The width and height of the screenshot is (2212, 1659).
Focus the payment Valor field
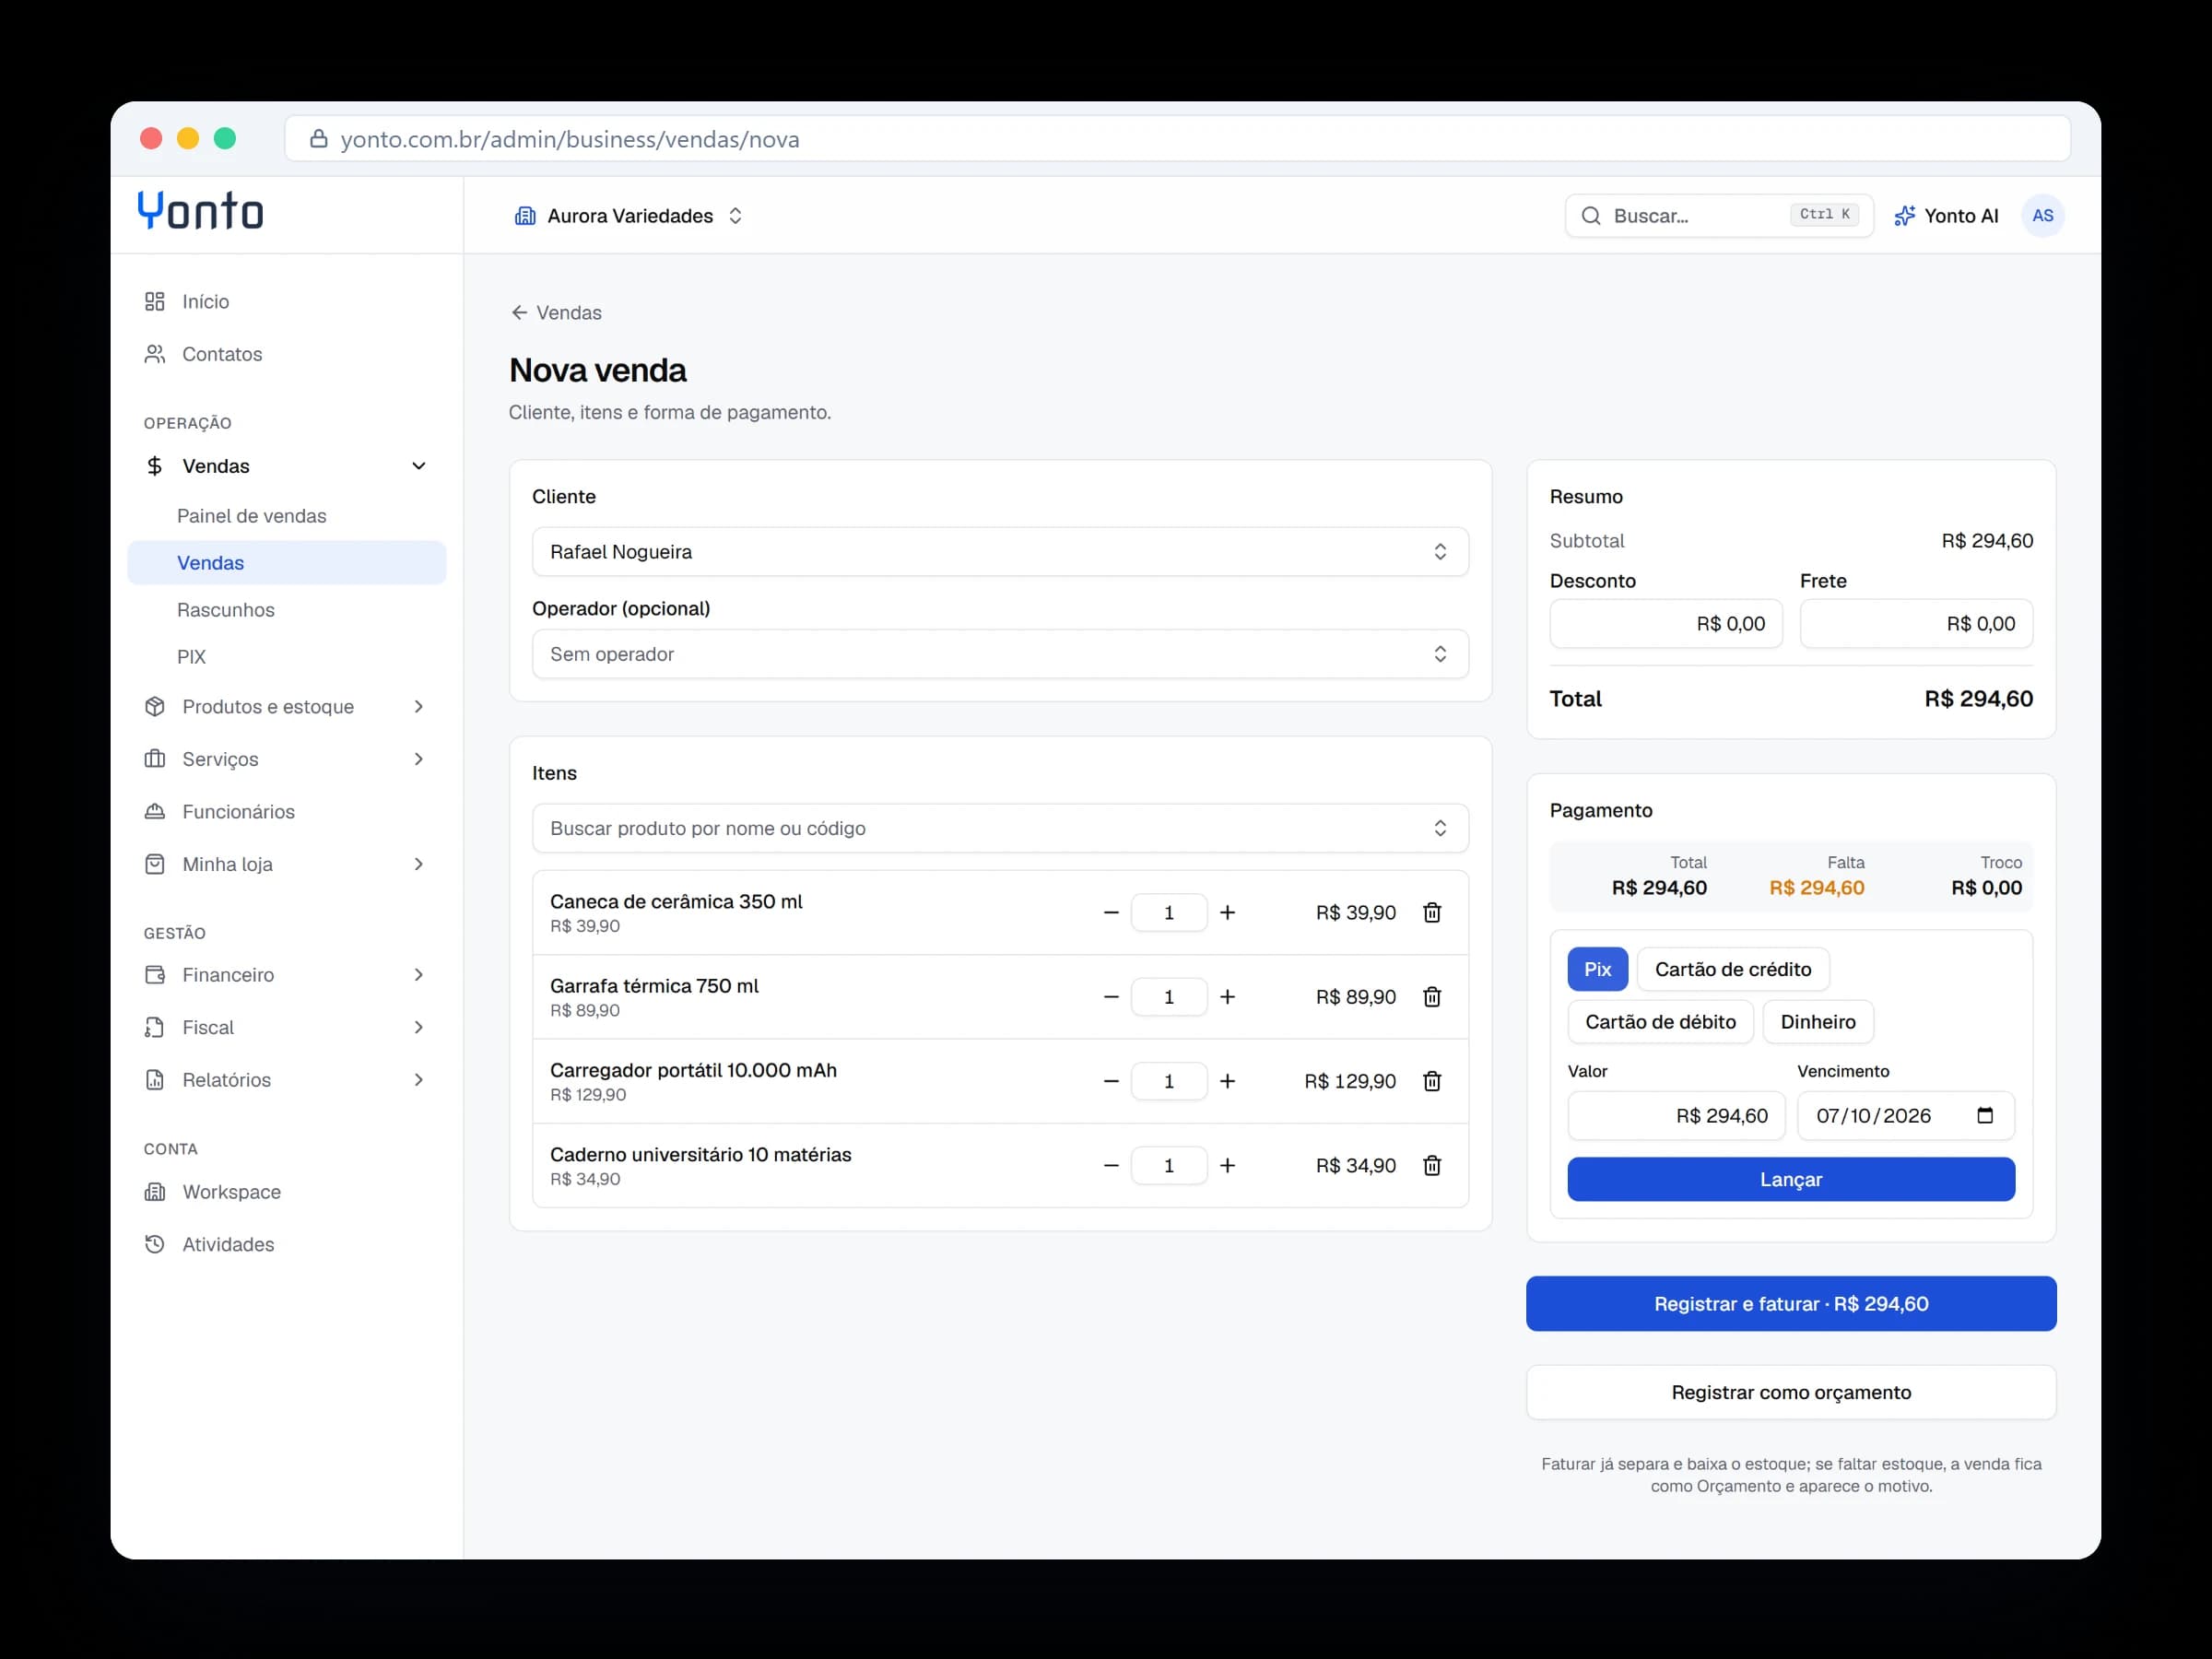coord(1676,1115)
